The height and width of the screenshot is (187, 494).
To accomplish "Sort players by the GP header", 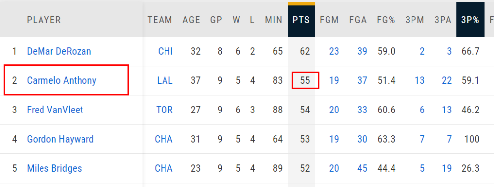I will click(216, 20).
